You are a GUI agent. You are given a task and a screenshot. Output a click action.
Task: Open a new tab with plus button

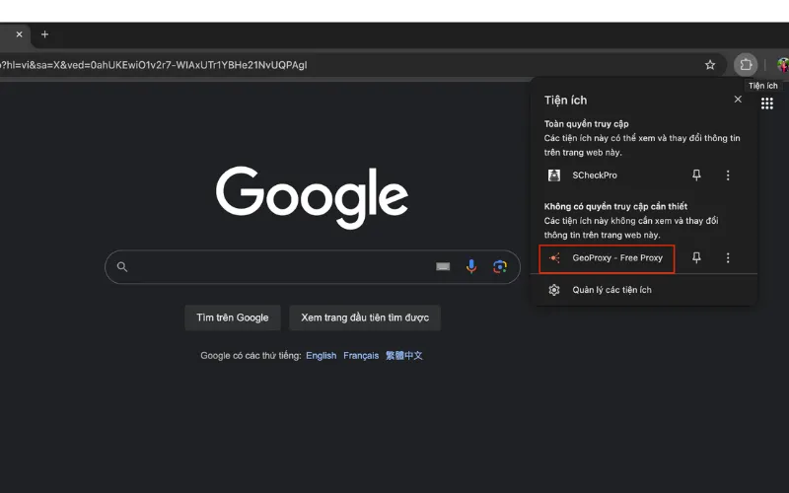(x=44, y=35)
